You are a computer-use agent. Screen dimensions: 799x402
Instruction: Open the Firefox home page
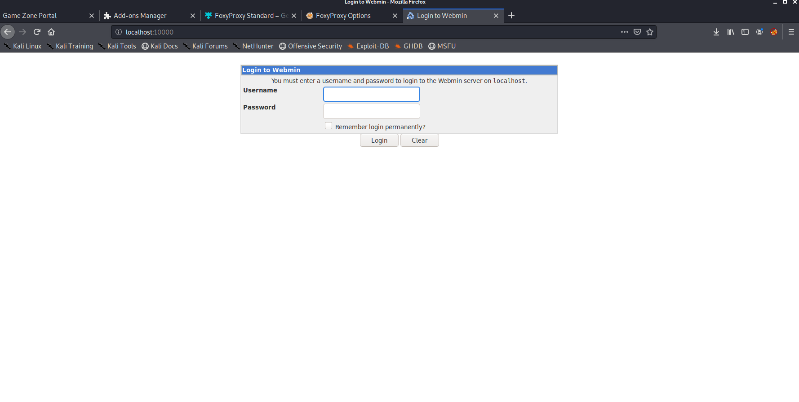tap(51, 32)
